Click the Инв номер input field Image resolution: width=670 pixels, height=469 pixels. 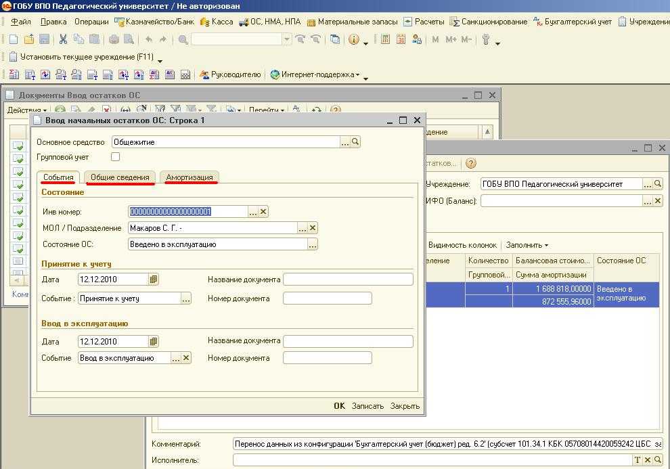click(188, 211)
